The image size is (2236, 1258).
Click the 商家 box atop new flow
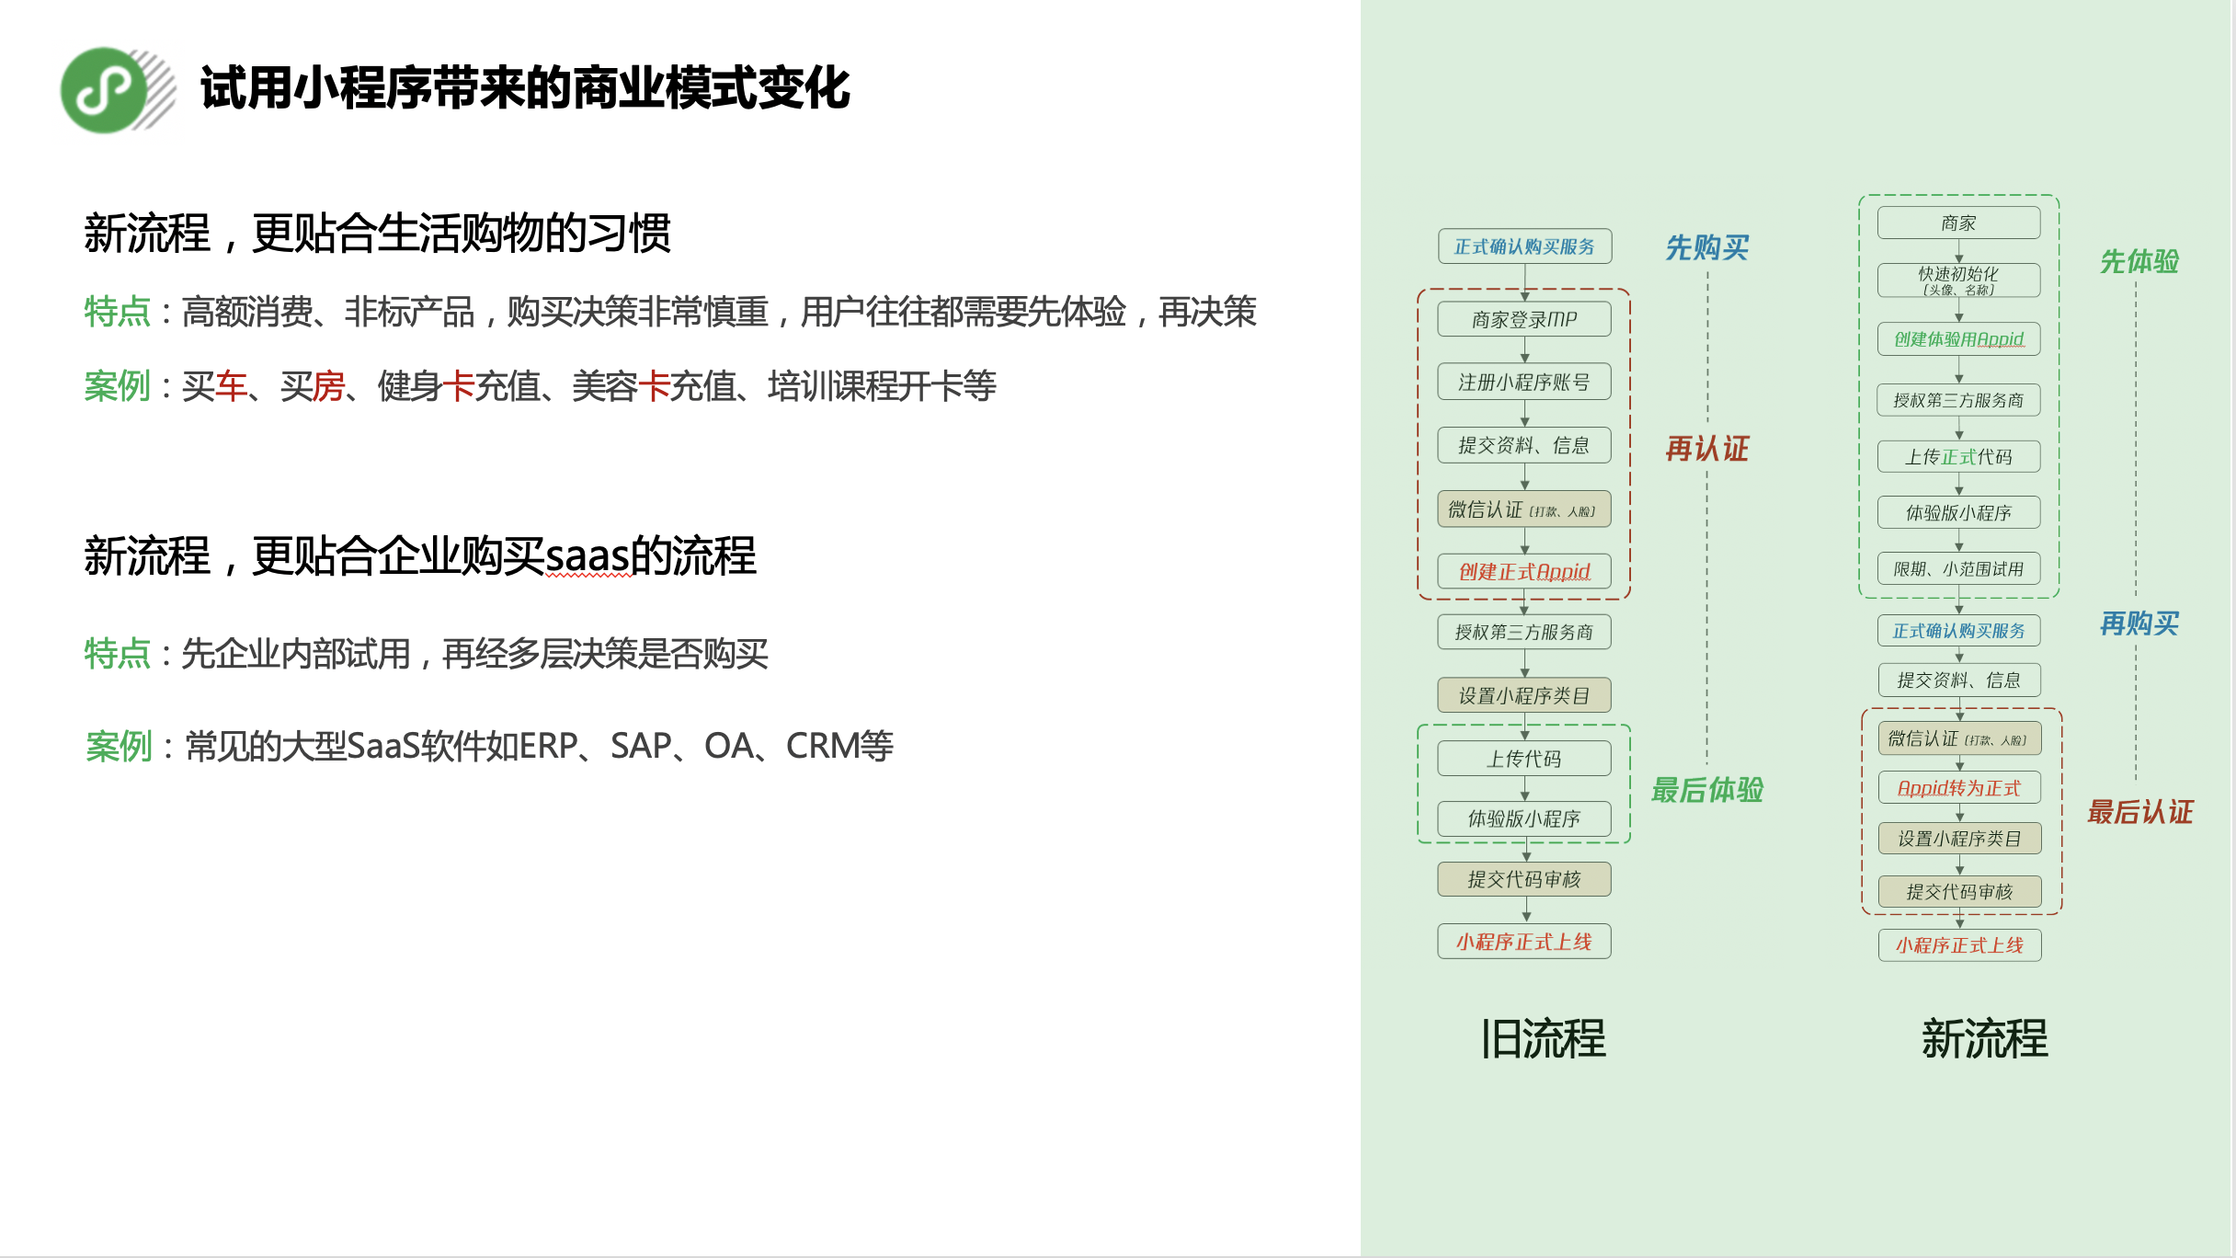(x=1958, y=223)
